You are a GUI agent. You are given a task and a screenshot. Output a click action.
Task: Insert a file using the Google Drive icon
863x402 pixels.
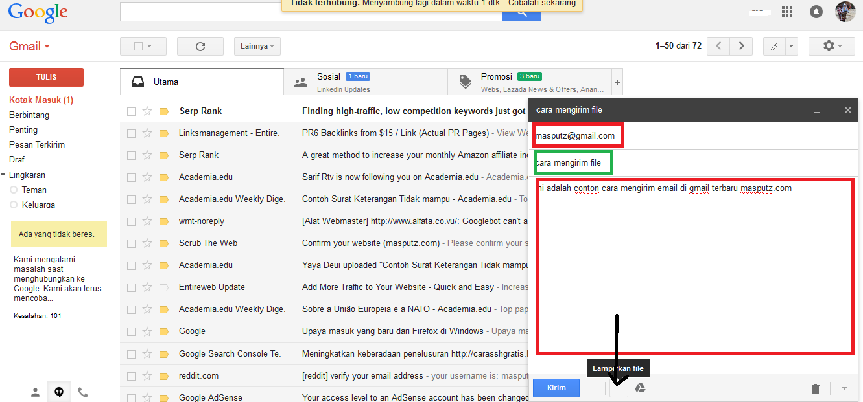click(640, 388)
